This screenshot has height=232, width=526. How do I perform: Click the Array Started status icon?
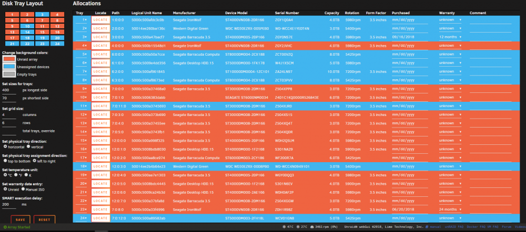[5, 227]
